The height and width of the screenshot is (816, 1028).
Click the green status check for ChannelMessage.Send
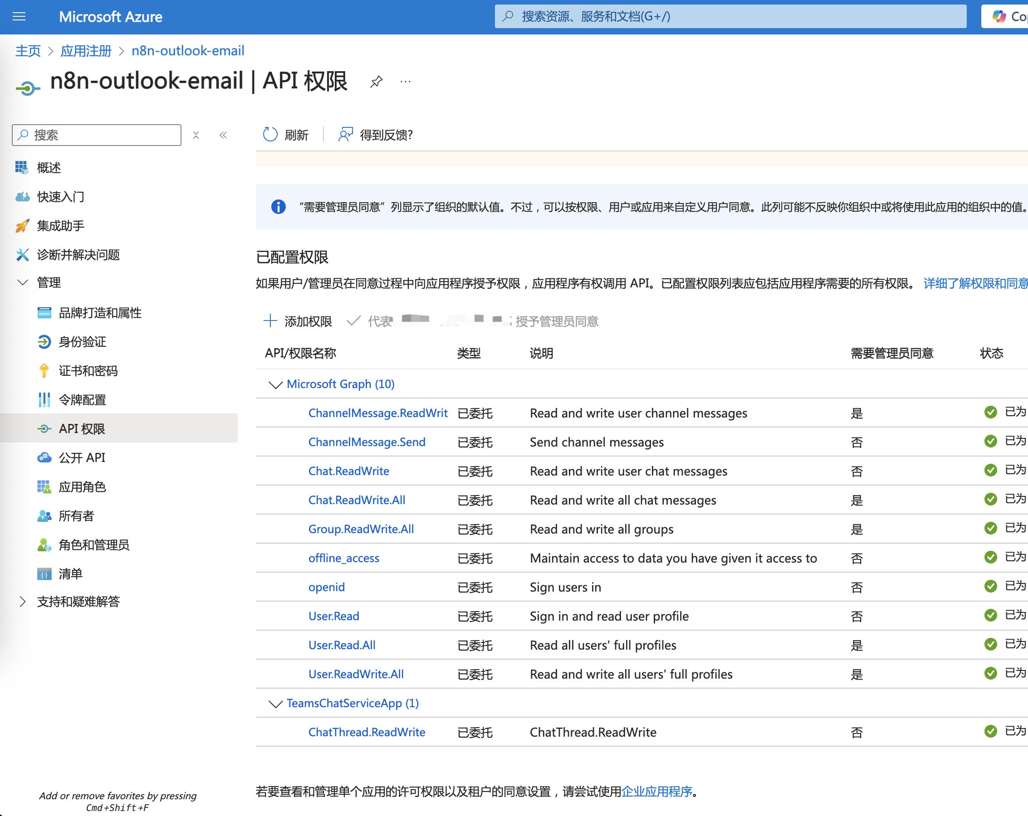tap(991, 441)
